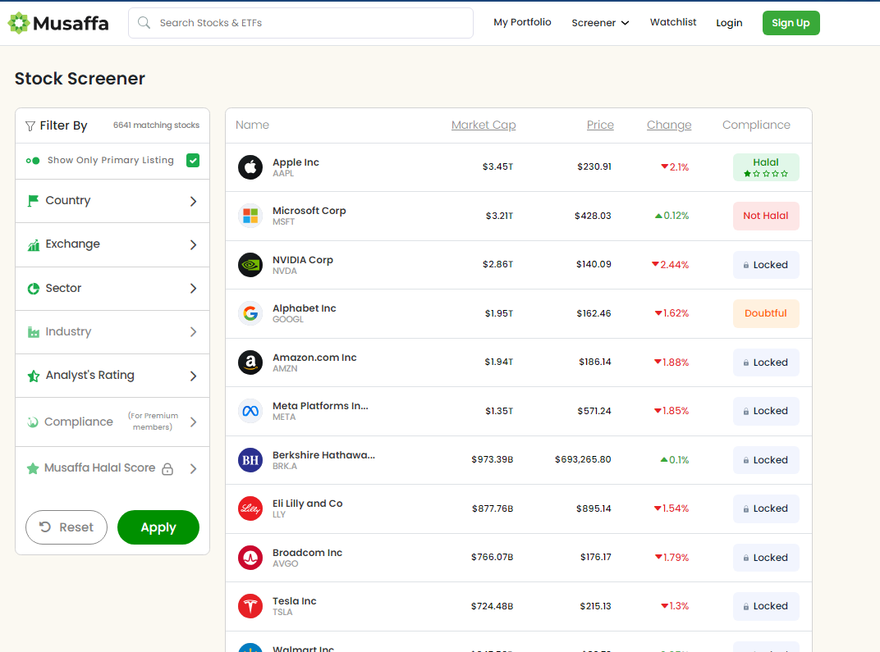Viewport: 880px width, 652px height.
Task: Click the Analyst's Rating star icon
Action: [34, 376]
